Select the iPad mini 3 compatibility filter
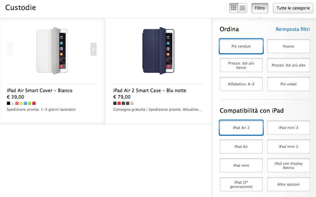Screen dimensions: 316x197 point(288,128)
